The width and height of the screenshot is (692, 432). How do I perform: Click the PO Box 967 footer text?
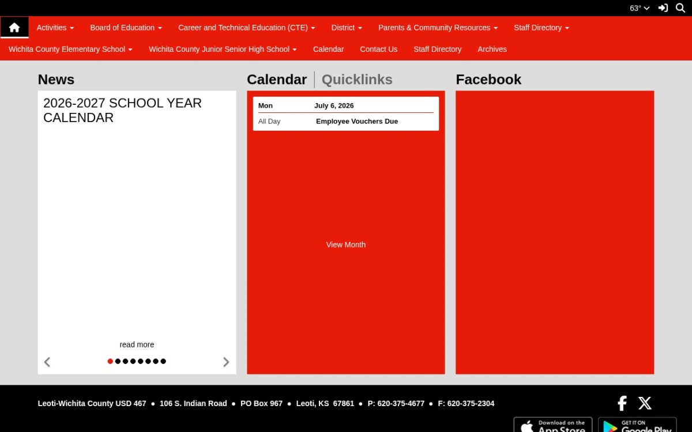click(261, 404)
